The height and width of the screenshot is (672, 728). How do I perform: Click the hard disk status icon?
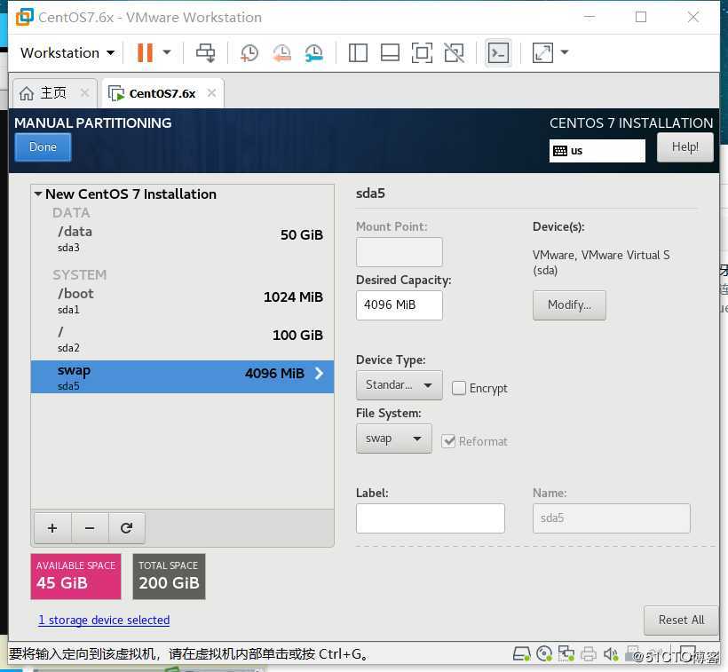pos(521,654)
